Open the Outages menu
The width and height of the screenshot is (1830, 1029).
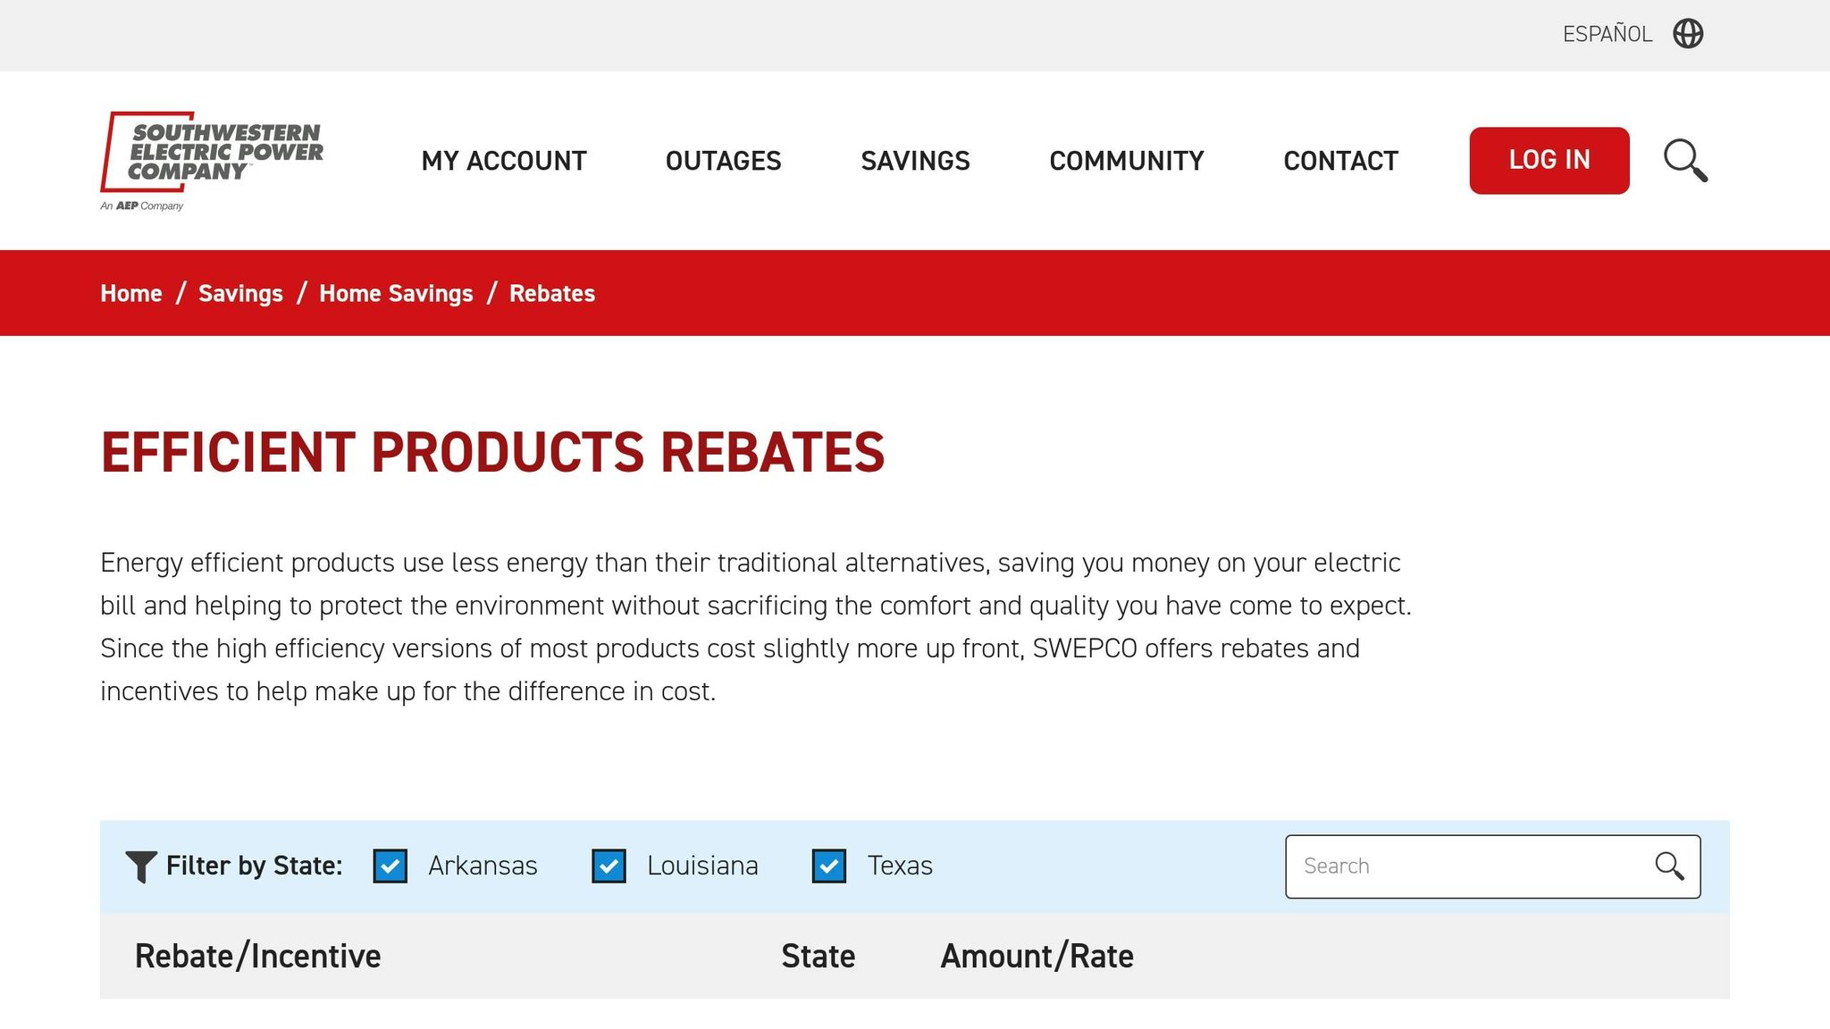(x=723, y=161)
